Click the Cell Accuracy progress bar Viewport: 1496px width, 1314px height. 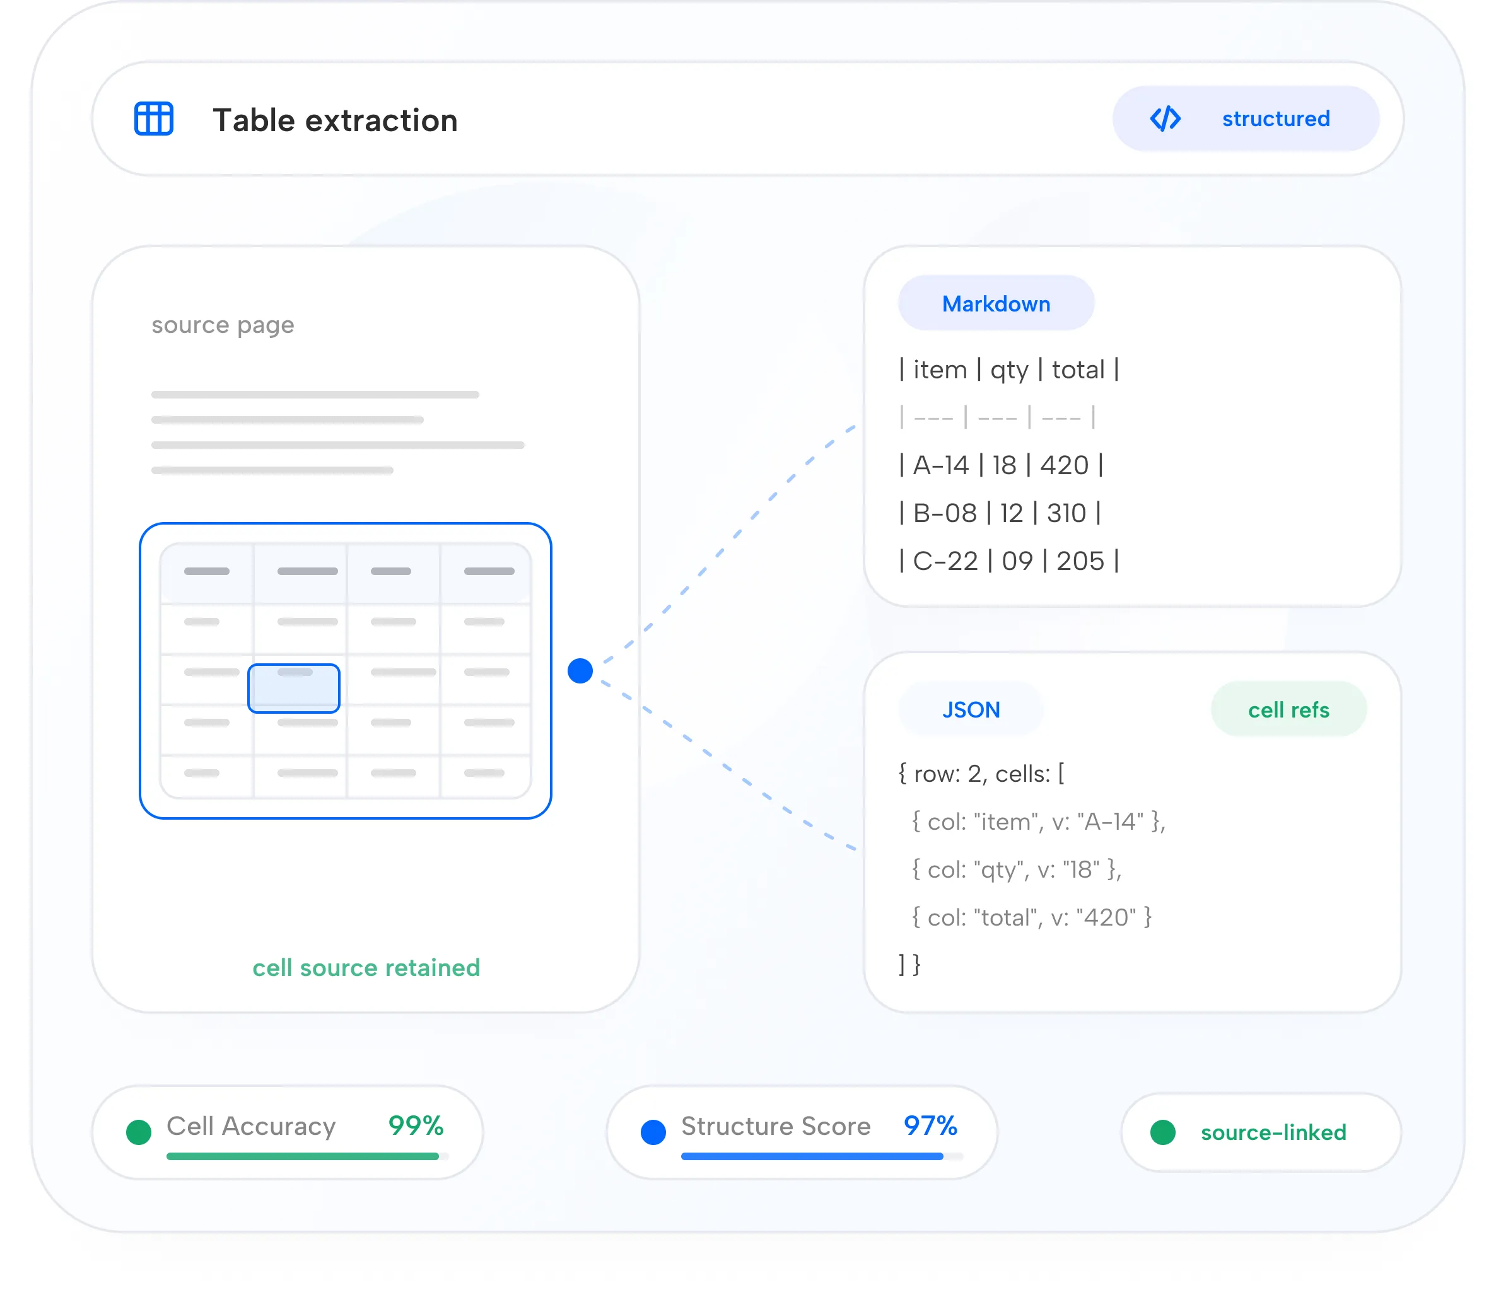(307, 1156)
